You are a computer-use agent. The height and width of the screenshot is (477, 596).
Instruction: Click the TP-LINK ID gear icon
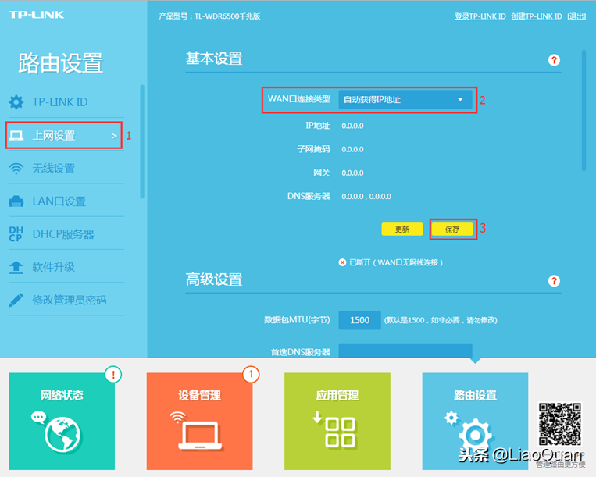coord(16,102)
